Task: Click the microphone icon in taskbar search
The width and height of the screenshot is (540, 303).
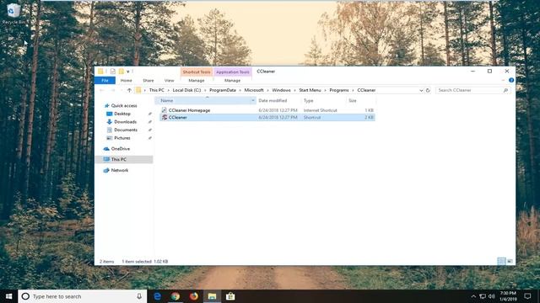Action: (x=139, y=296)
